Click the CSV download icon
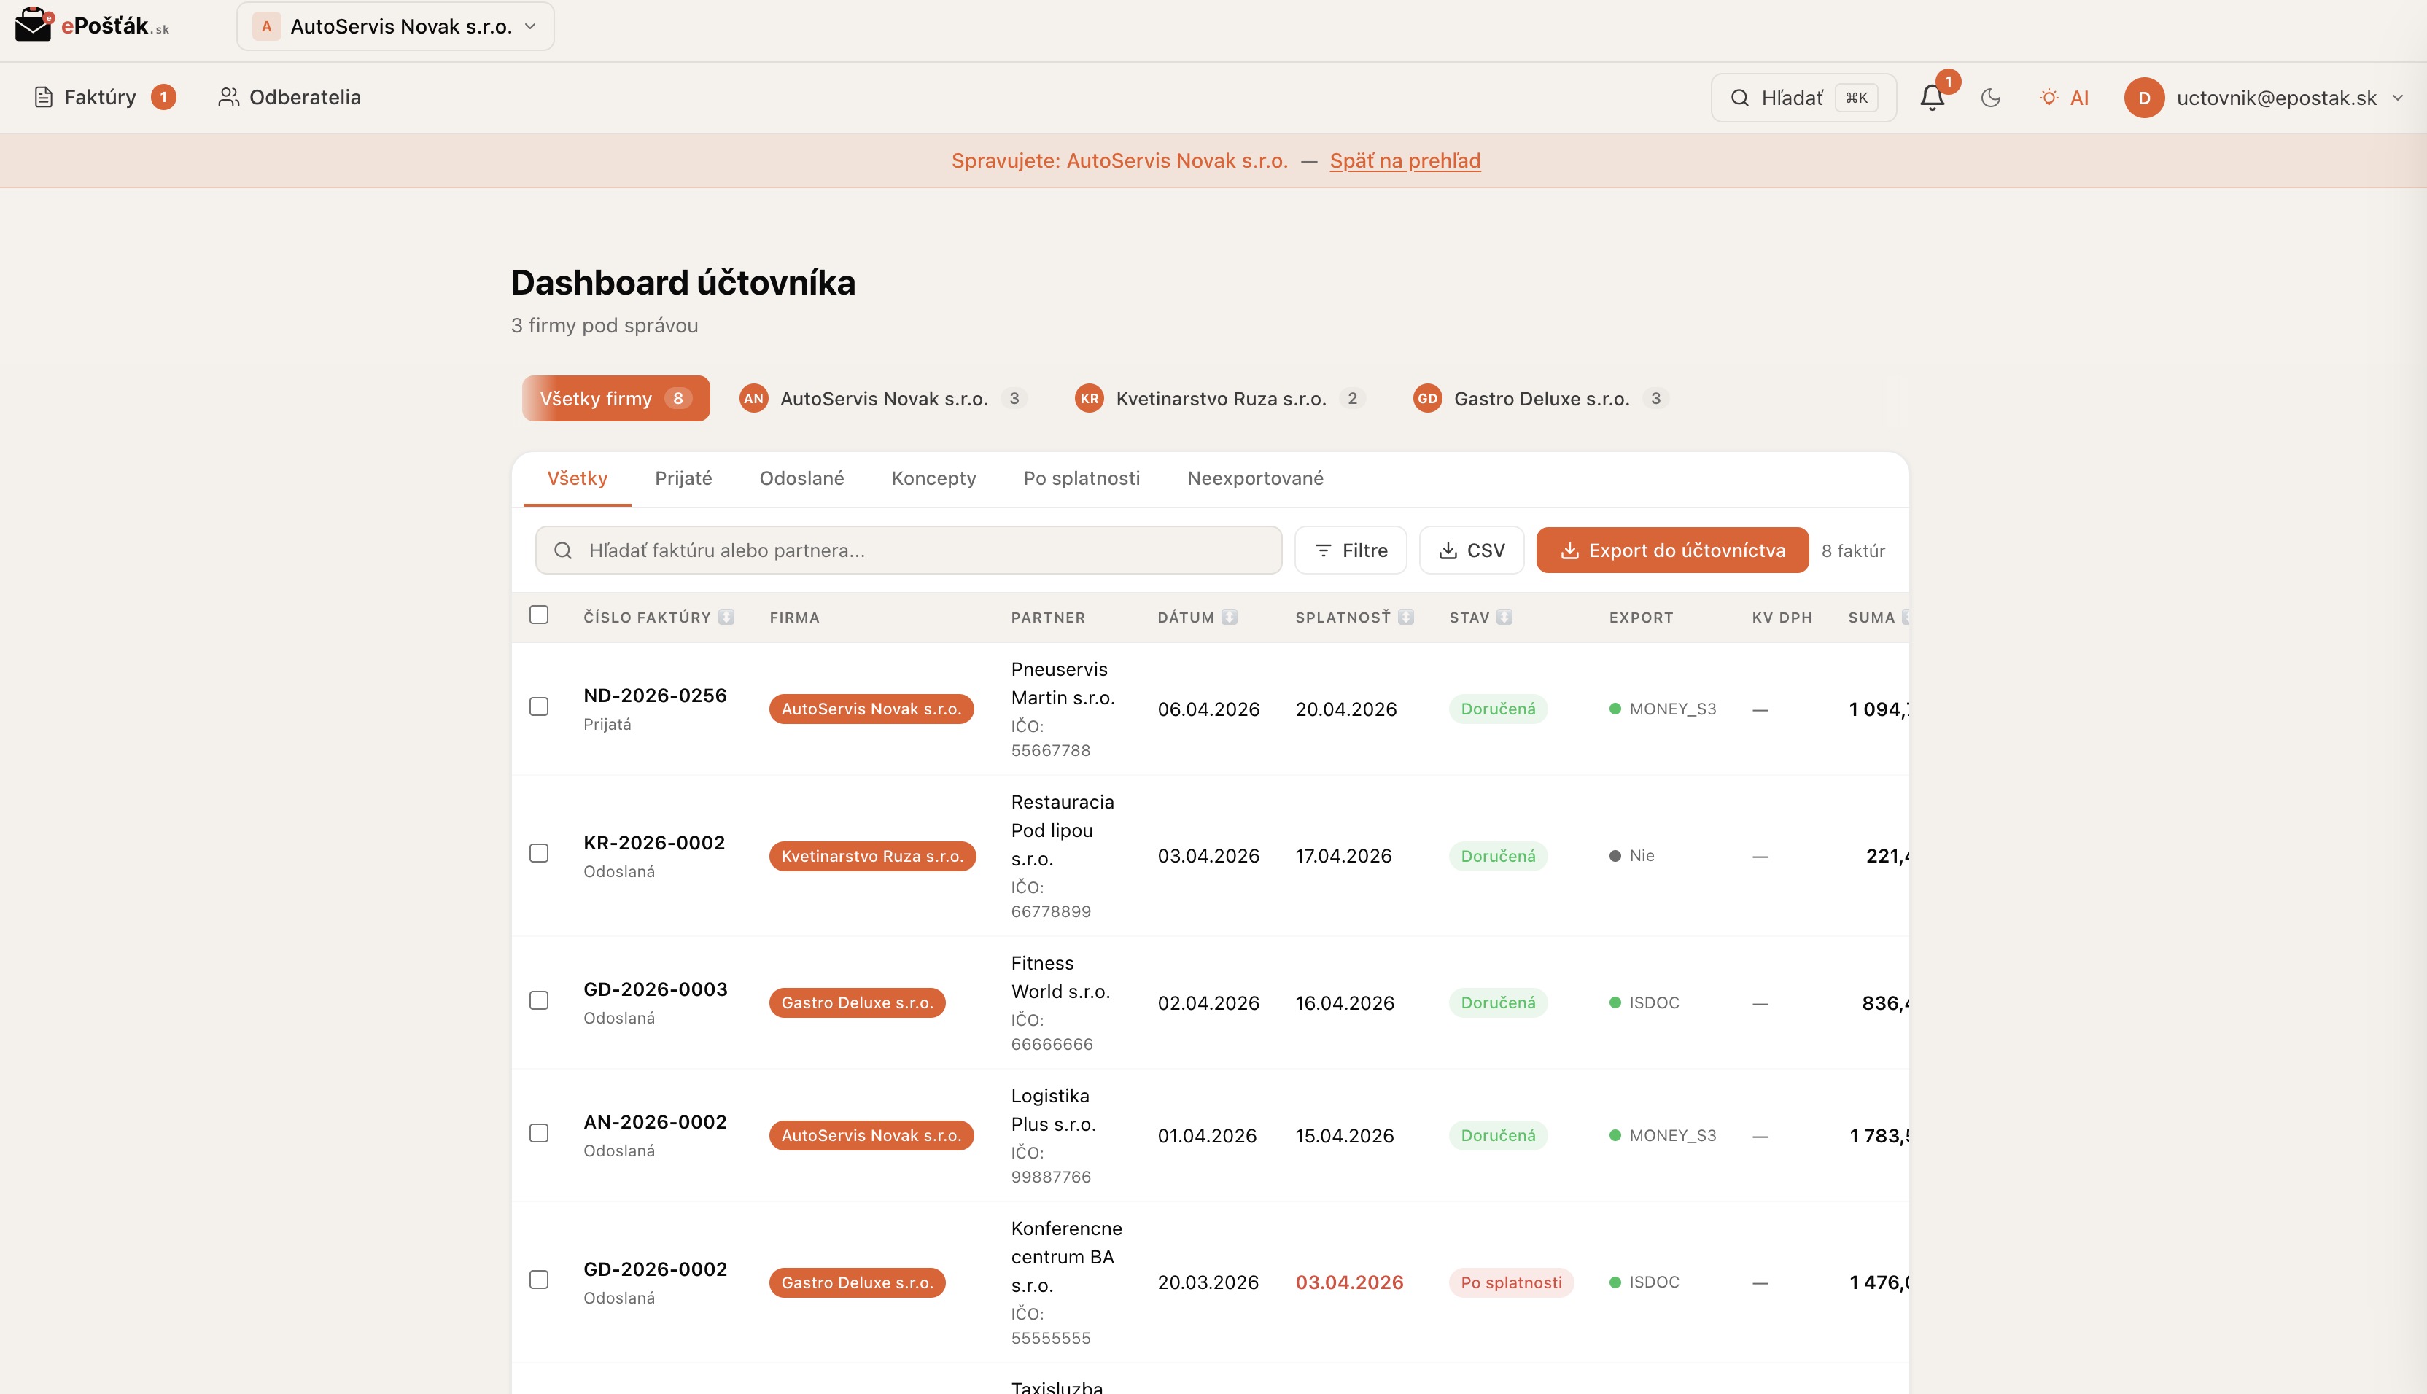Screen dimensions: 2427x1394 click(1448, 550)
